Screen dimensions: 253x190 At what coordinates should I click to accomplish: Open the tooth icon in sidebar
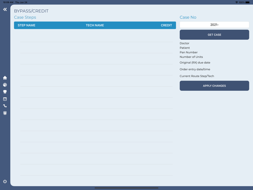pos(5,92)
